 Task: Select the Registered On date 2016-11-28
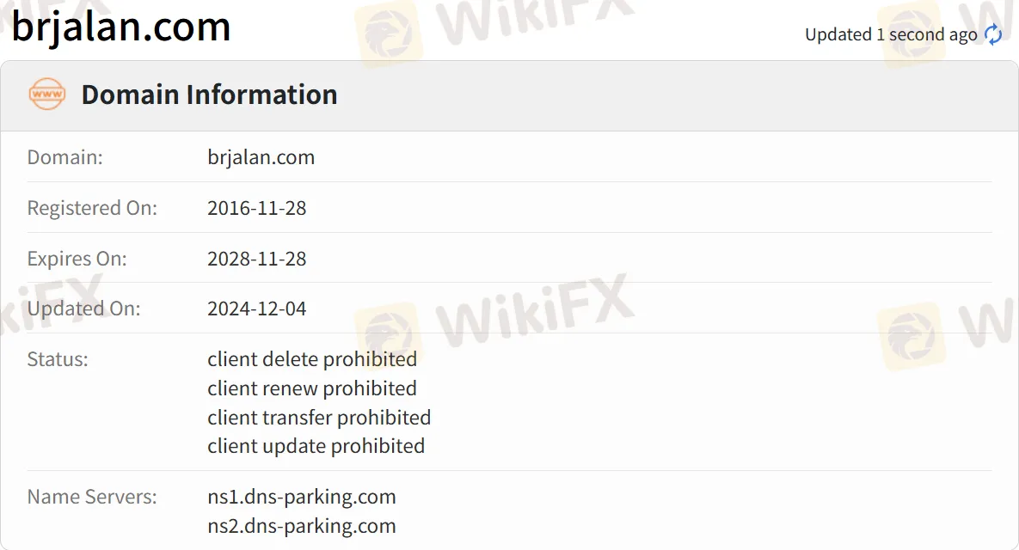click(x=257, y=208)
